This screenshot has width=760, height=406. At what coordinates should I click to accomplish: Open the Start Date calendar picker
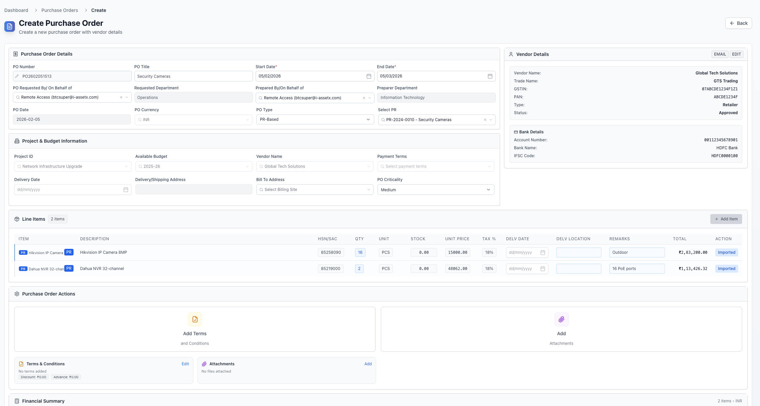pos(369,76)
